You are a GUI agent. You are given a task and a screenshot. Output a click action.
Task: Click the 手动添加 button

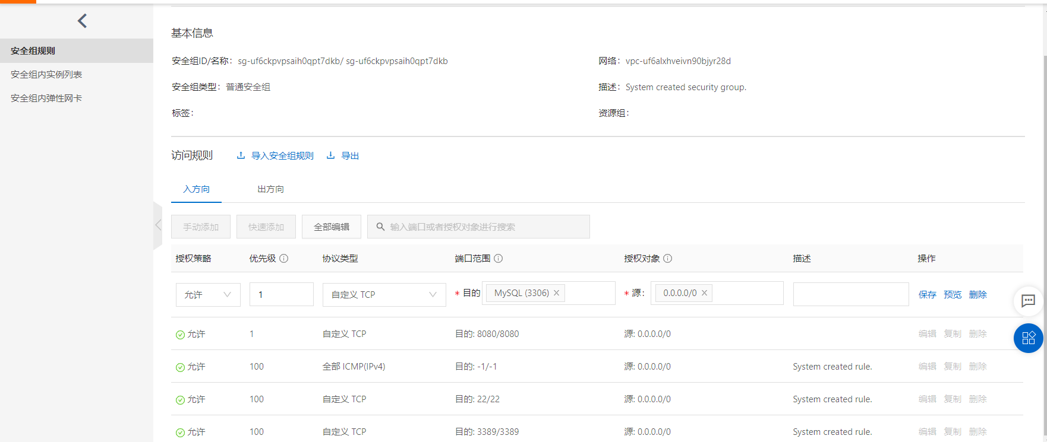click(201, 227)
